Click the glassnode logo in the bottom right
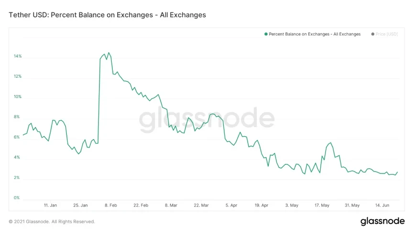The image size is (413, 231). click(382, 221)
